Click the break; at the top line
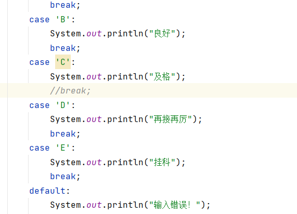This screenshot has width=297, height=214. click(x=65, y=5)
